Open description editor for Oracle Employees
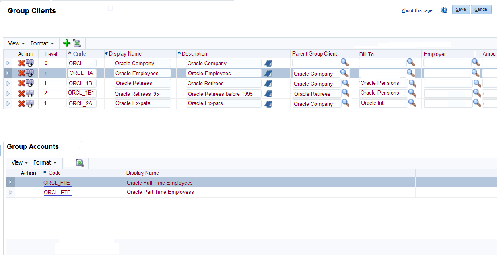The width and height of the screenshot is (497, 255). 268,74
